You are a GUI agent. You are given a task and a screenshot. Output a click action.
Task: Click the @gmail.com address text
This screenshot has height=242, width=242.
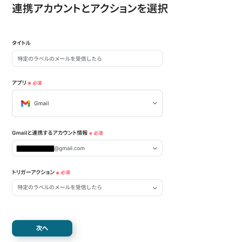[70, 148]
